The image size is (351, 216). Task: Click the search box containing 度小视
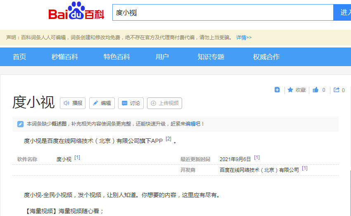(x=223, y=12)
